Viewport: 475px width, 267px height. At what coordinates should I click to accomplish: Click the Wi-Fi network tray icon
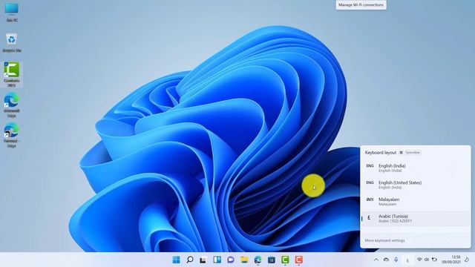click(x=419, y=260)
